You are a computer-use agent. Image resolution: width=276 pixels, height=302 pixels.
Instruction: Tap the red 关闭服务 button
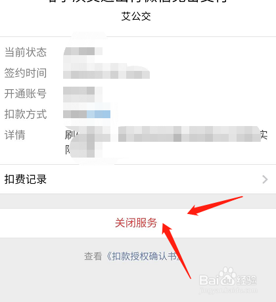[x=136, y=223]
